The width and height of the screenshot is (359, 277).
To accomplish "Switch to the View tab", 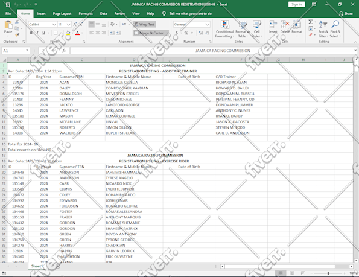I will [x=136, y=14].
